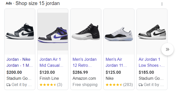Click the delivery truck icon on first ad

point(9,85)
